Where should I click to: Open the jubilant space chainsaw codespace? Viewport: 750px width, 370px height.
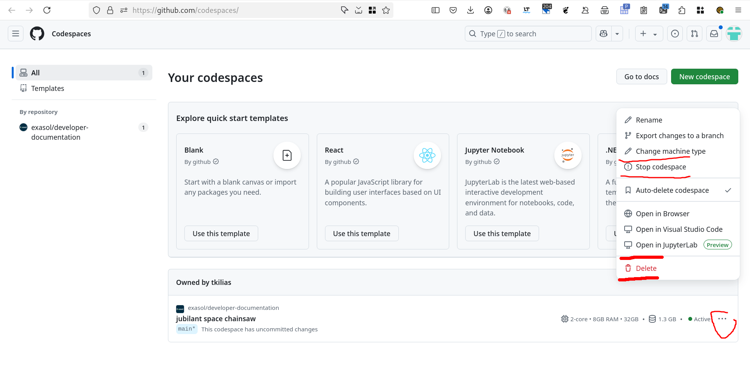216,318
